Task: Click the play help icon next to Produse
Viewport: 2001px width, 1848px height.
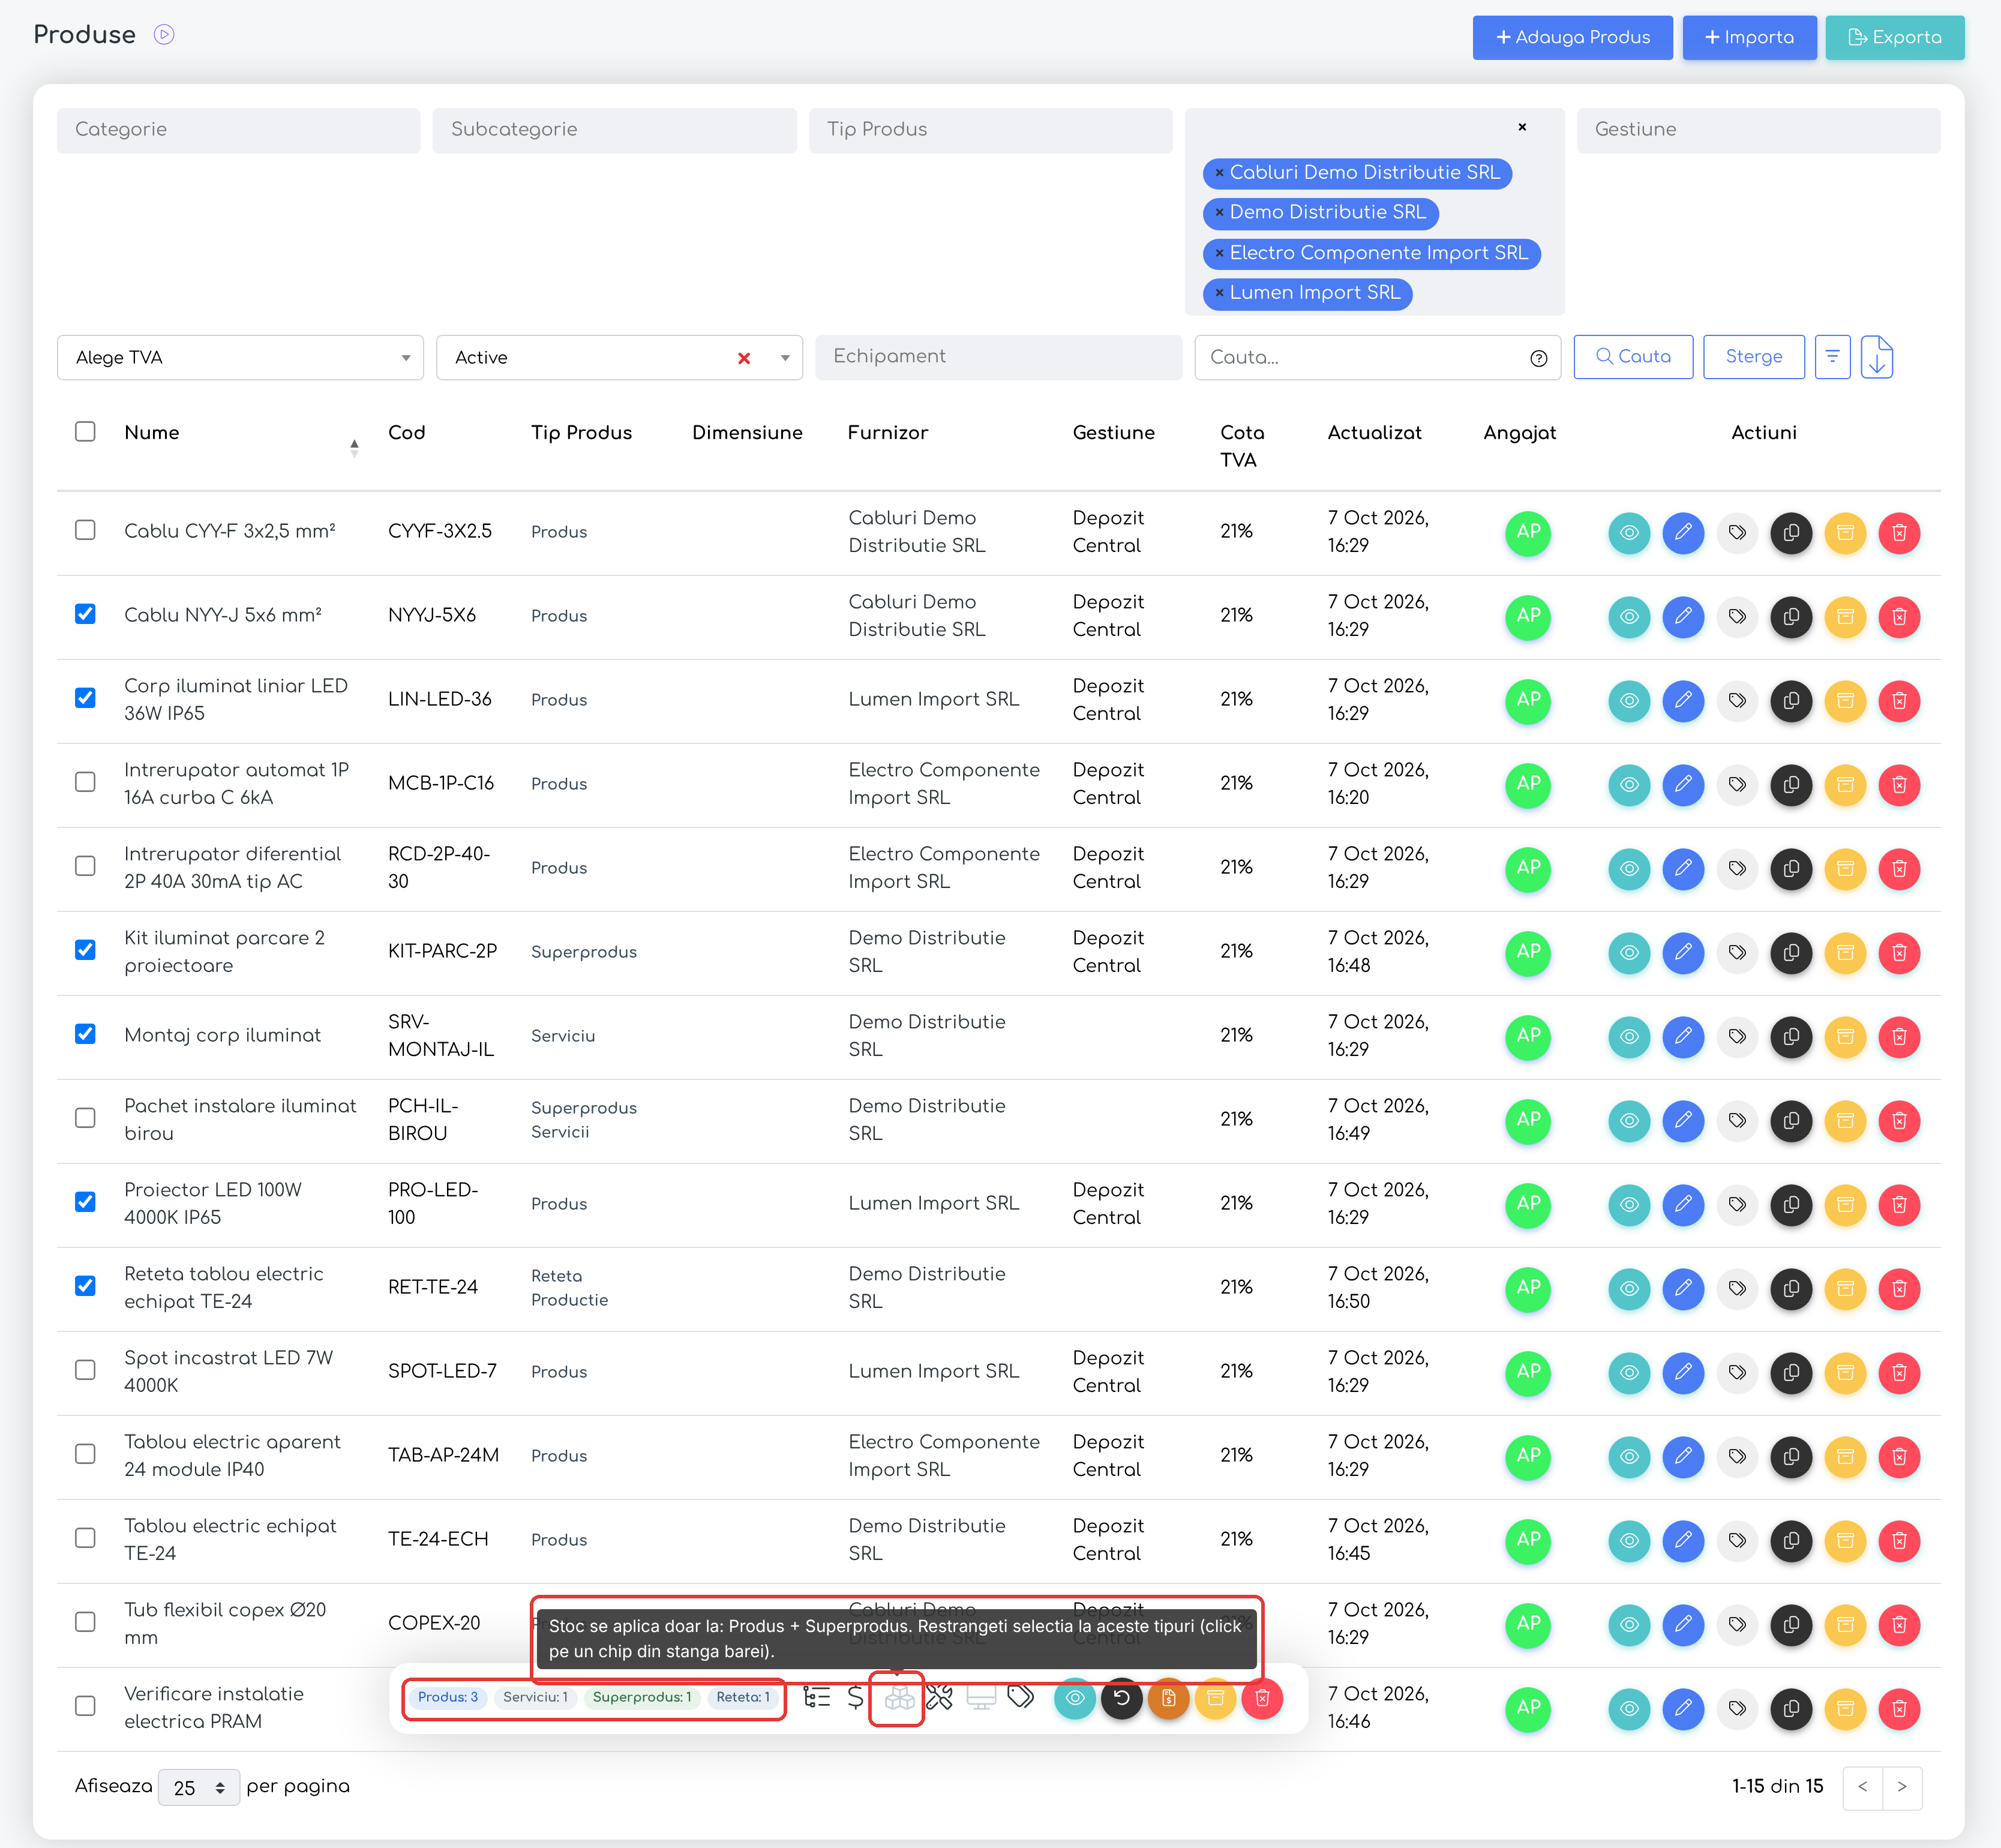Action: 164,35
